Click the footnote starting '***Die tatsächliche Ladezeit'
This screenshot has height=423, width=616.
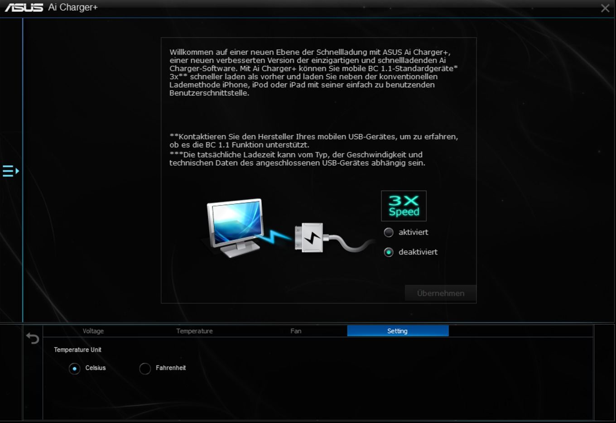[x=297, y=159]
